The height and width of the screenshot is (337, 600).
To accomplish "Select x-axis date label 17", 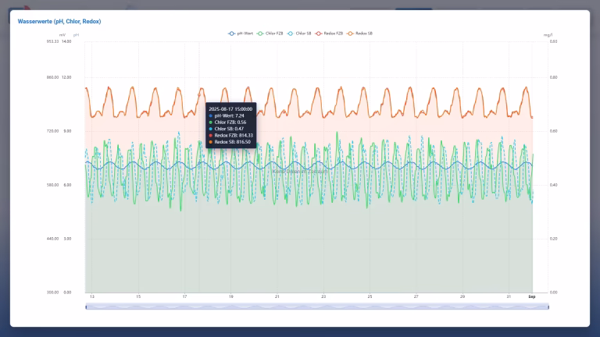I will [x=184, y=296].
